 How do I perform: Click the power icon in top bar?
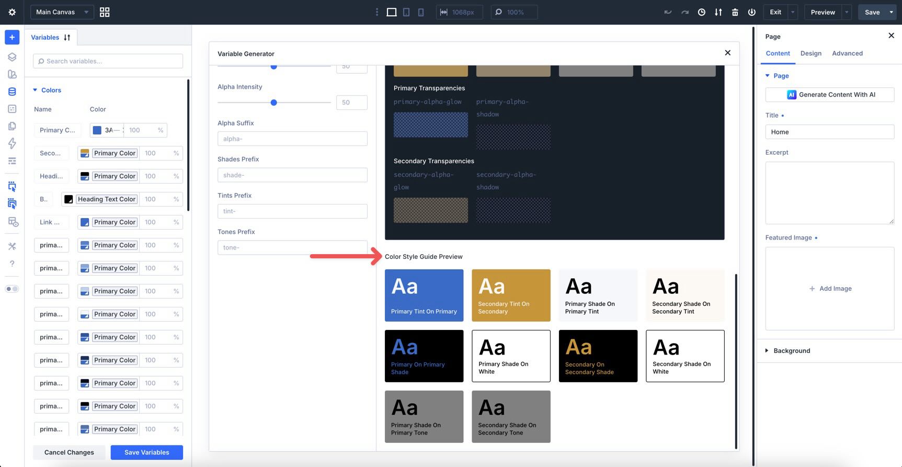[x=751, y=12]
